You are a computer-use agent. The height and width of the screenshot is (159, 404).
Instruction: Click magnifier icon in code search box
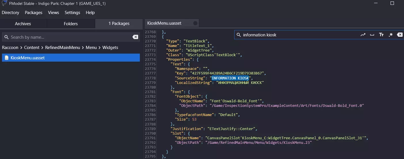click(239, 35)
